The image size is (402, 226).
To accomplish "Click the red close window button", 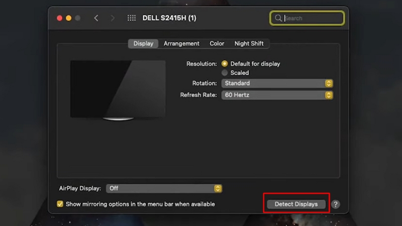I will 59,18.
